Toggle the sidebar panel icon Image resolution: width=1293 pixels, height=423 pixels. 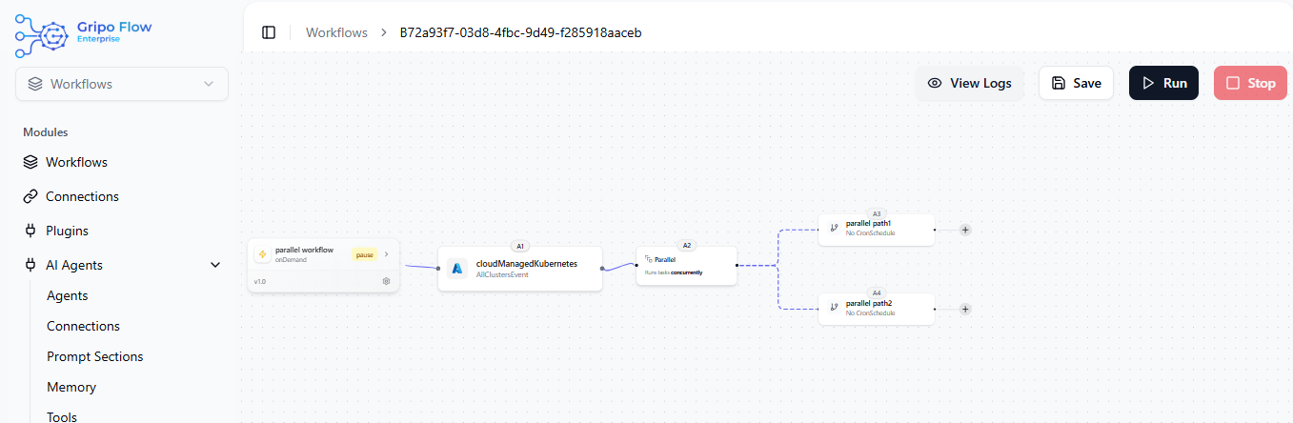[x=269, y=32]
